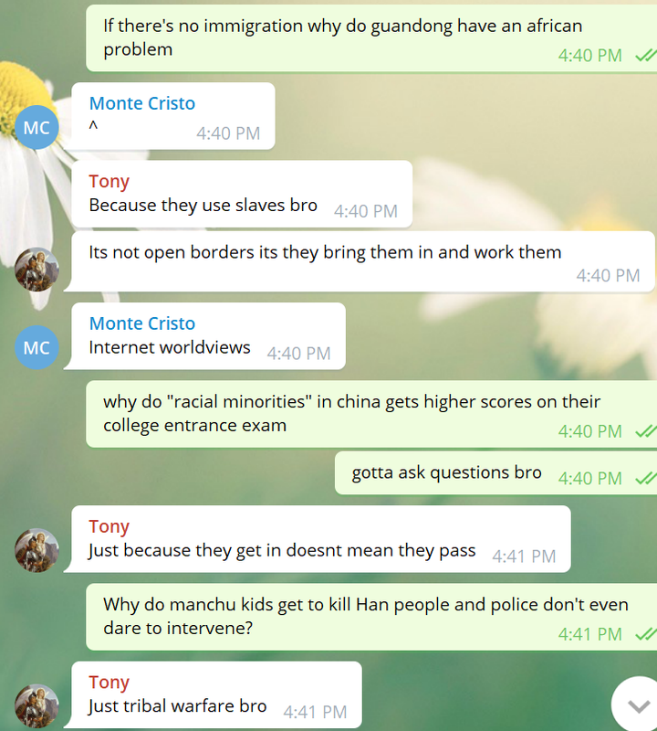657x731 pixels.
Task: View Tony's avatar beside 'work them' message
Action: 36,270
